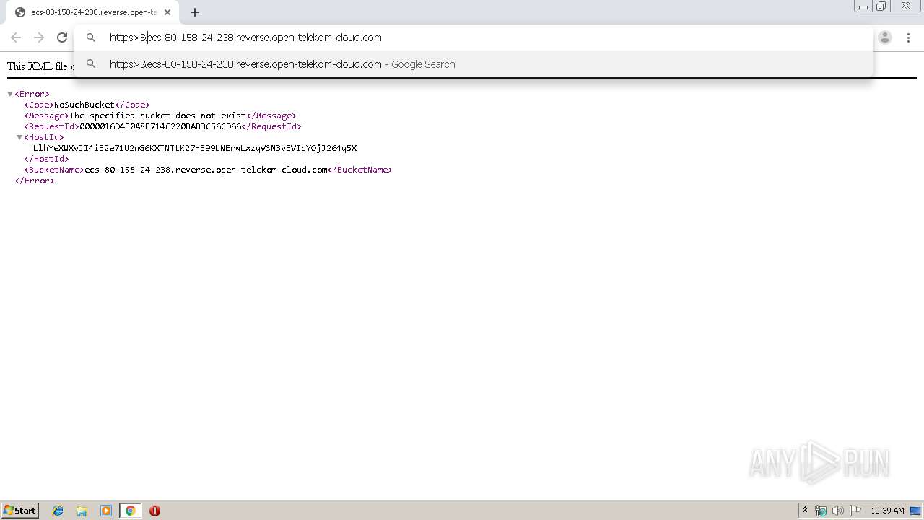Close the ecs-80-158-24-238 tab
The image size is (924, 520).
tap(167, 12)
